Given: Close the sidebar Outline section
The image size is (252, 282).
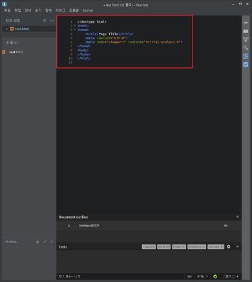Looking at the screenshot, I should coord(52,242).
